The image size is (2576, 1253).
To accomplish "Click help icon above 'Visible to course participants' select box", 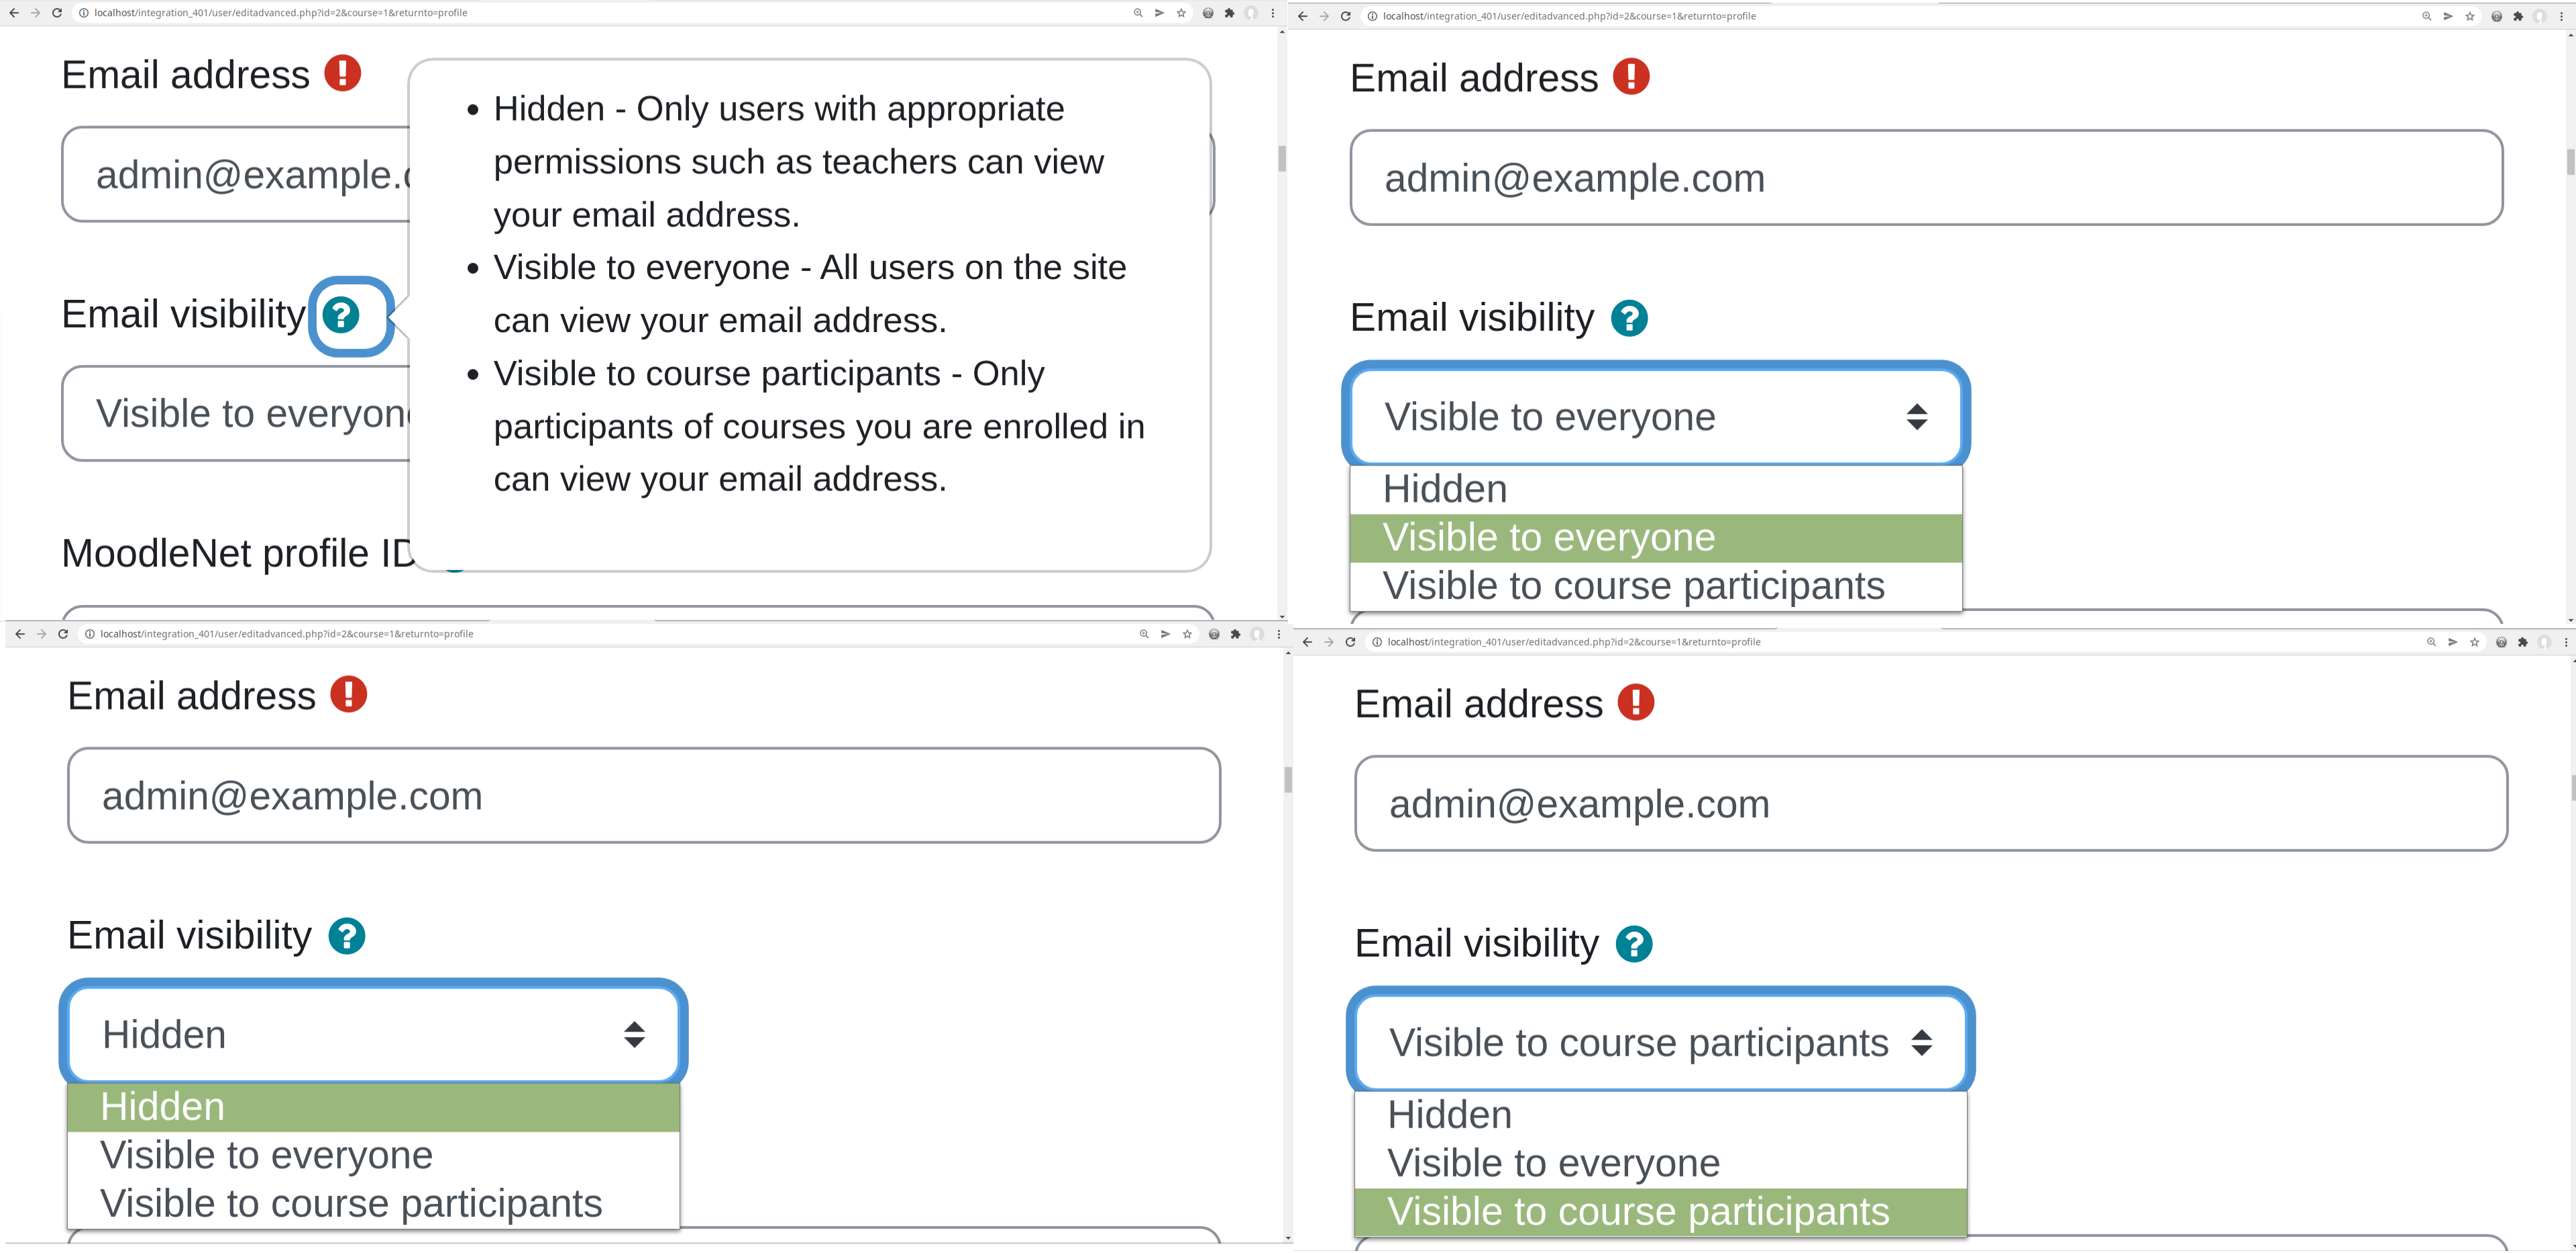I will (1634, 944).
